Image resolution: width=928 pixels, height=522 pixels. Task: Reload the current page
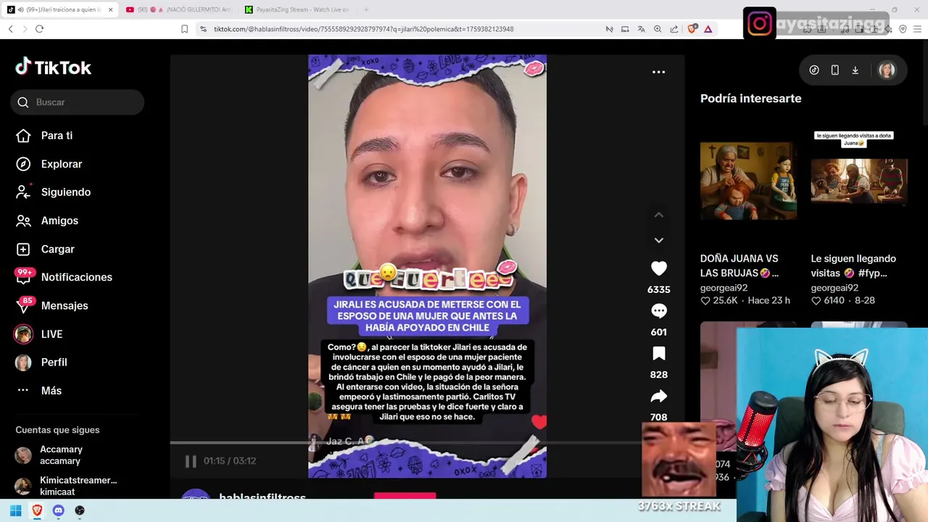click(x=40, y=29)
